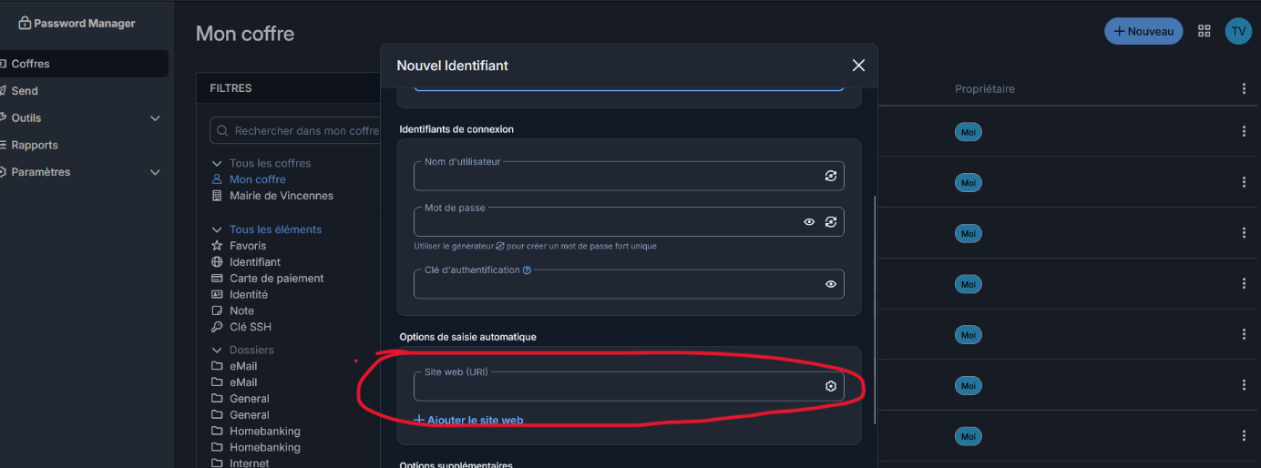Click the password generator refresh icon
1261x468 pixels.
(831, 221)
